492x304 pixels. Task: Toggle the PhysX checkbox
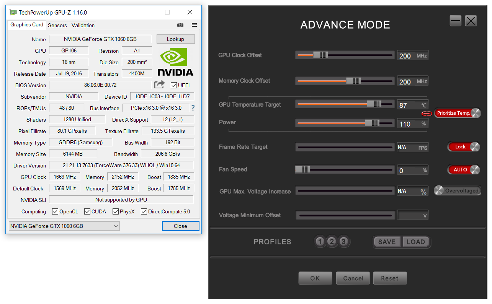coord(116,211)
